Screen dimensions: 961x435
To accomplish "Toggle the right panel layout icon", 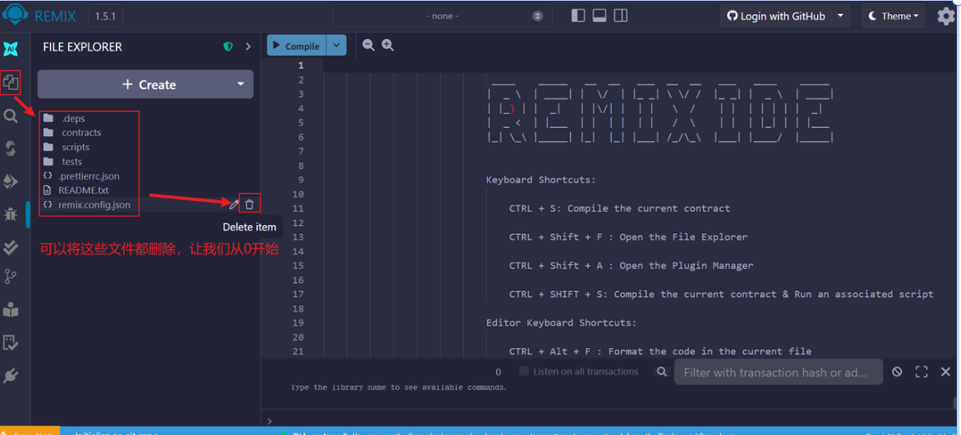I will pos(621,16).
